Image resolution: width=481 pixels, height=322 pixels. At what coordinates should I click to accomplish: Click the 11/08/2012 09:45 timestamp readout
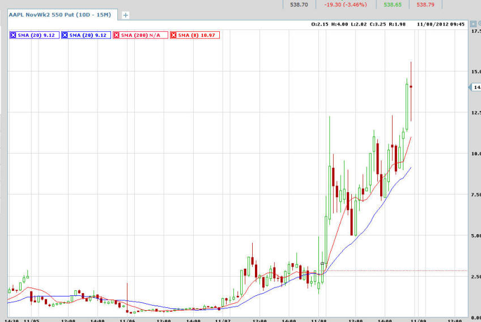pyautogui.click(x=442, y=24)
